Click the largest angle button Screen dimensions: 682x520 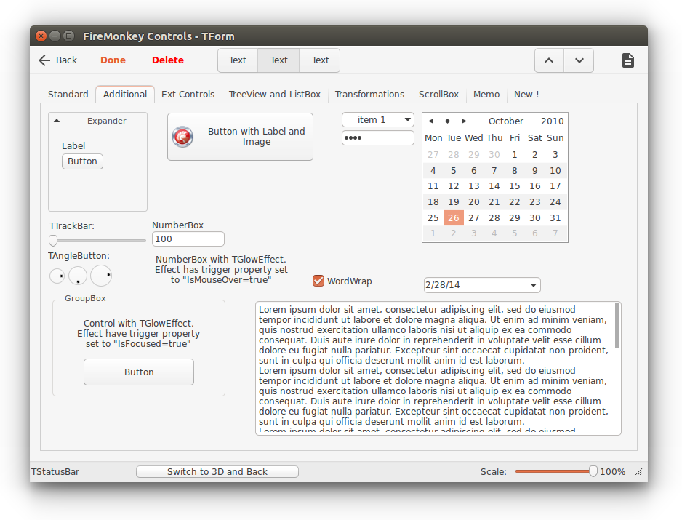point(101,276)
